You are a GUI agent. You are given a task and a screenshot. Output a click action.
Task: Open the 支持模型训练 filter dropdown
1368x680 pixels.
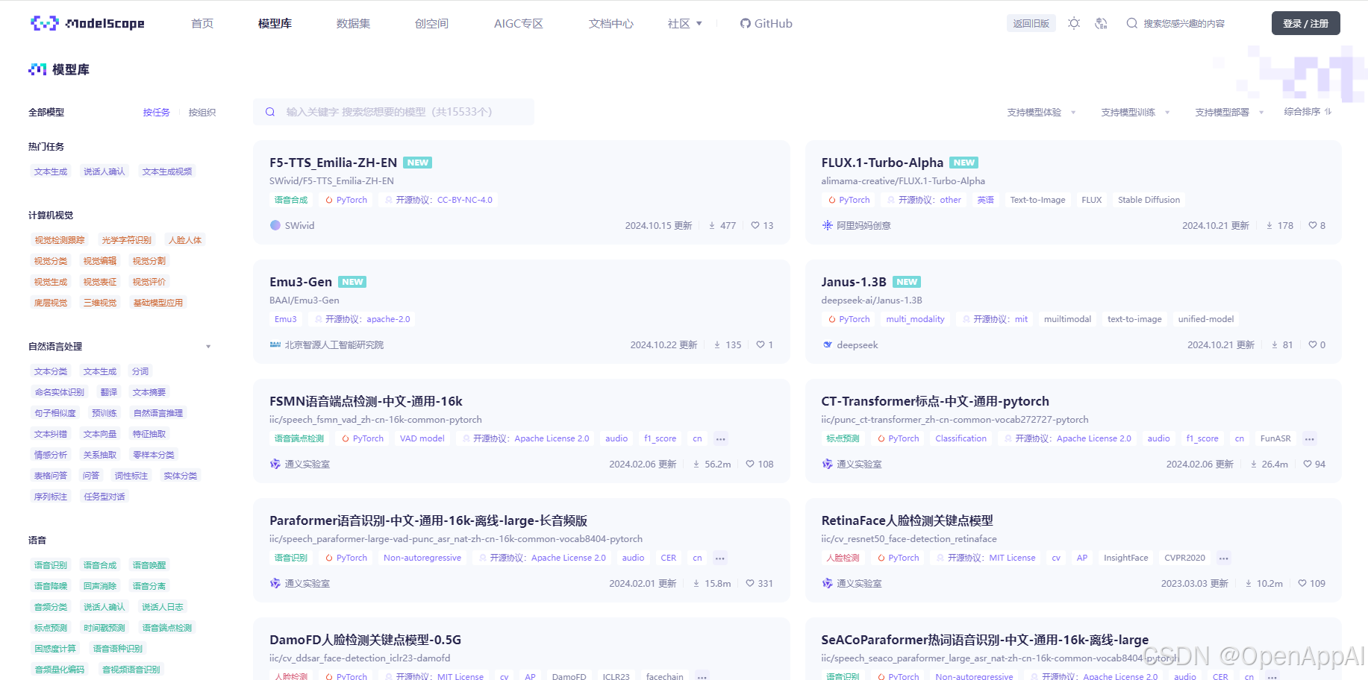tap(1135, 113)
